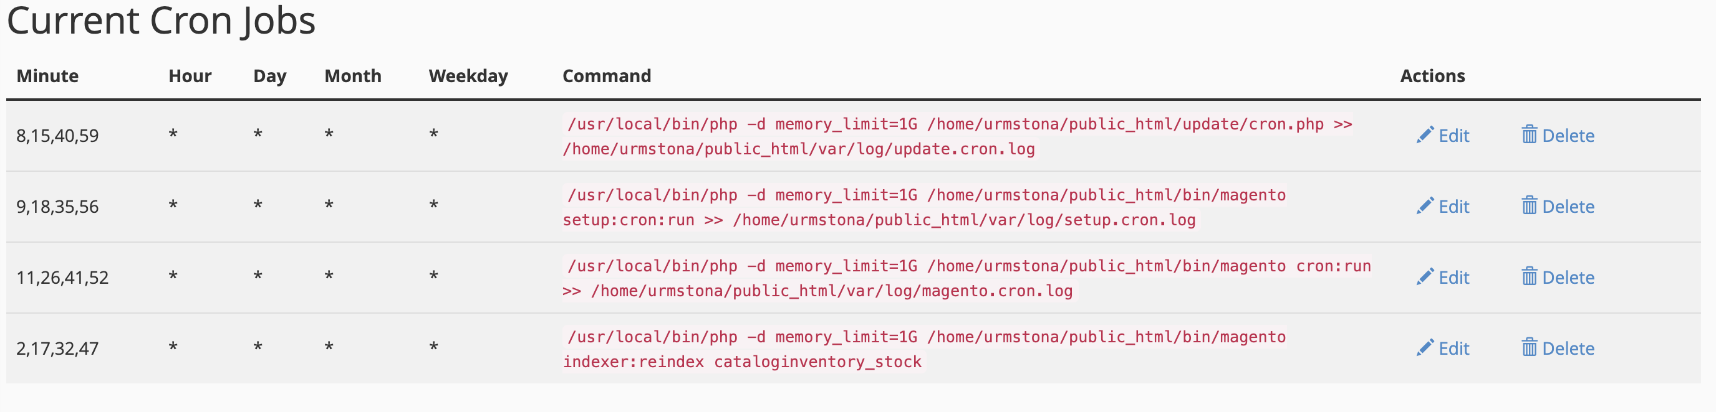This screenshot has width=1716, height=412.
Task: Click the pencil icon for the update/cron.php job
Action: [1425, 136]
